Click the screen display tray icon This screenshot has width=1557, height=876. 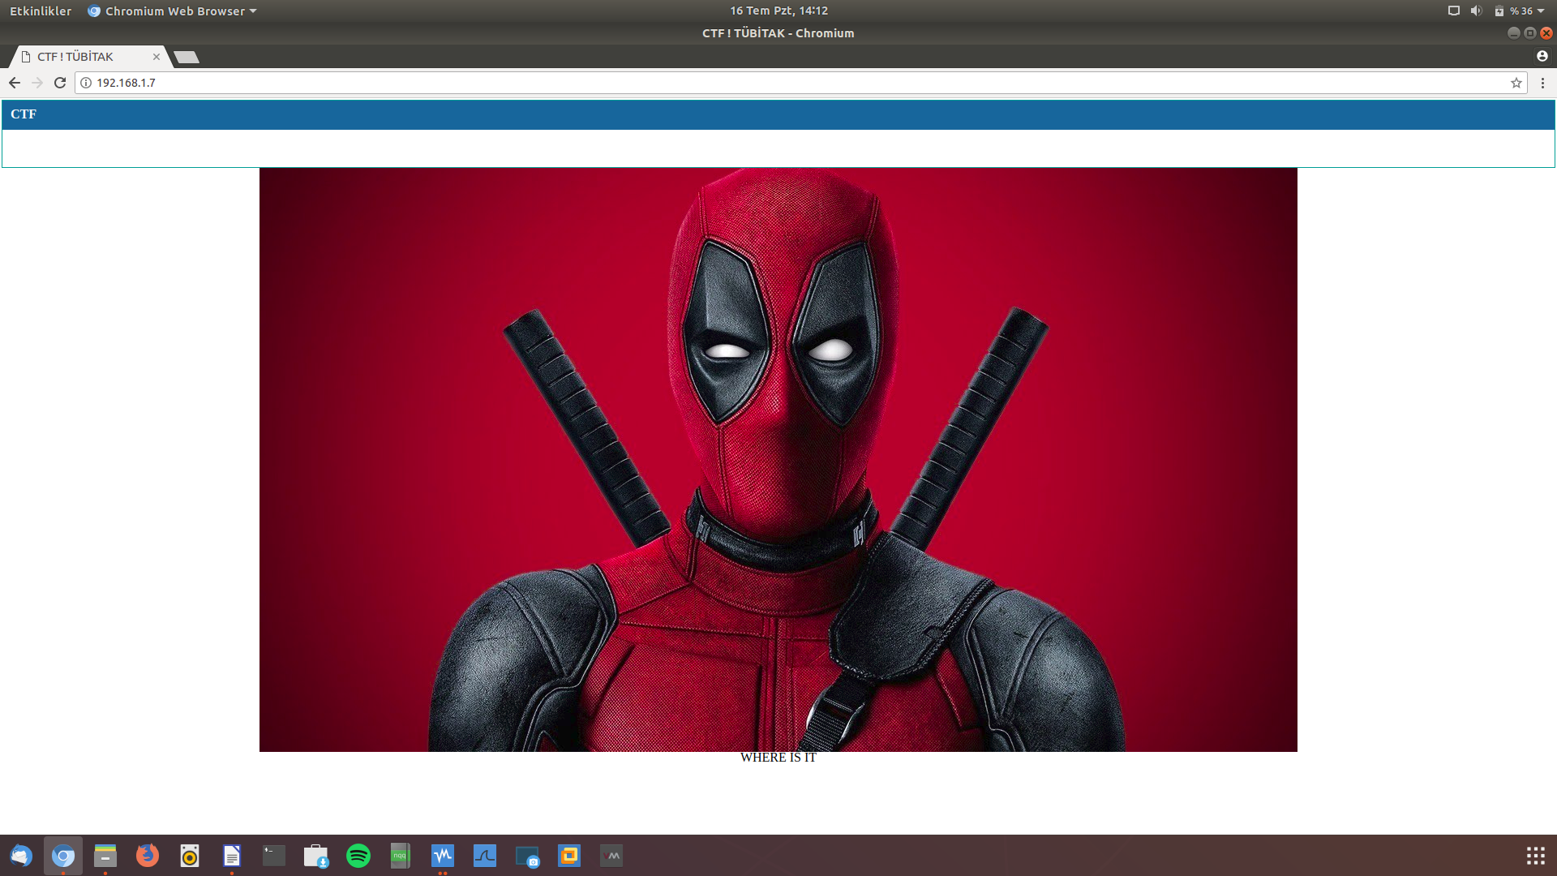point(1454,11)
